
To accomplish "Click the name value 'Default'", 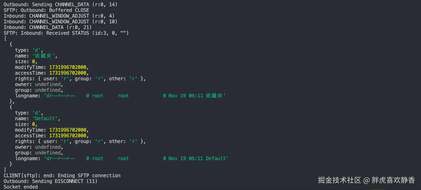I will (x=45, y=118).
